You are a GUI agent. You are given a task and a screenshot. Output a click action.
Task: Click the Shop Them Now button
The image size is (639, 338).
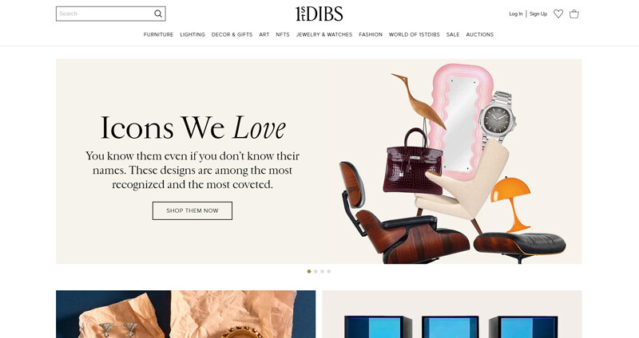click(x=192, y=210)
